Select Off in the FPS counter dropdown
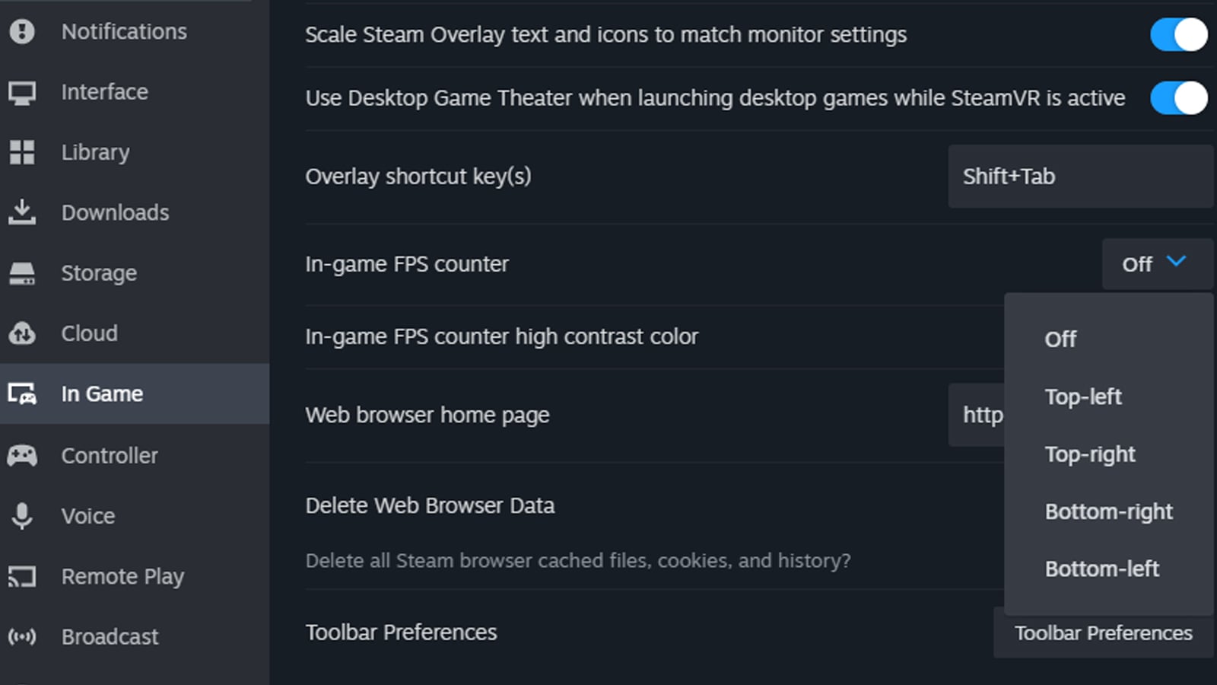The width and height of the screenshot is (1217, 685). coord(1060,339)
